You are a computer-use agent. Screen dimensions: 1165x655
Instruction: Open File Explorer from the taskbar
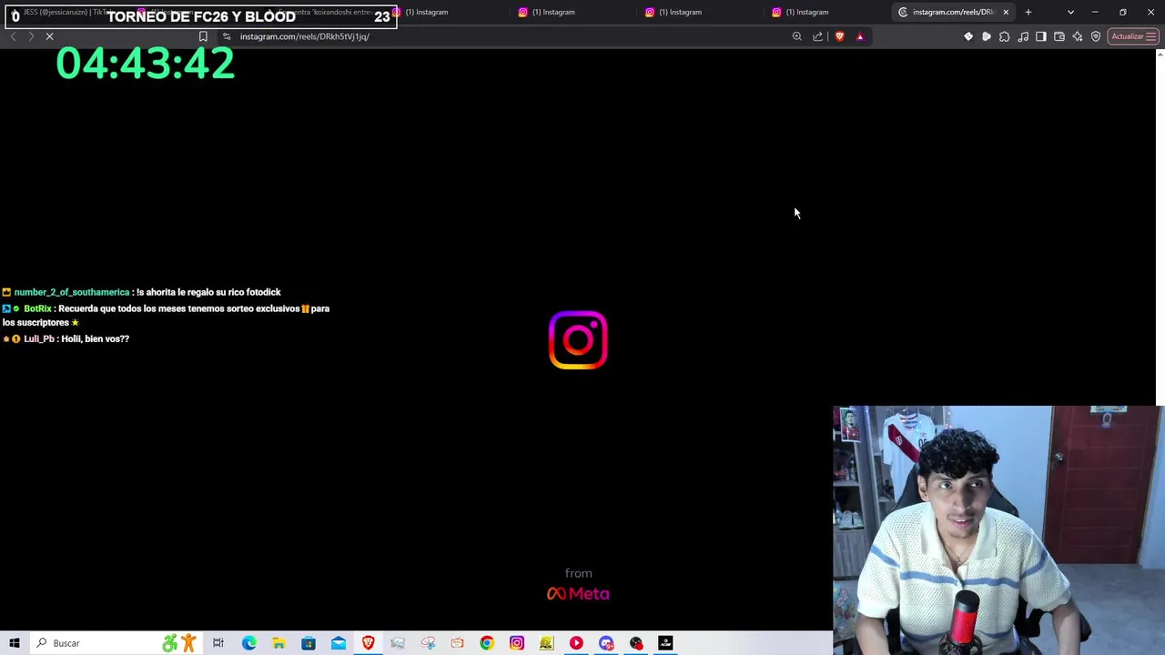[279, 643]
